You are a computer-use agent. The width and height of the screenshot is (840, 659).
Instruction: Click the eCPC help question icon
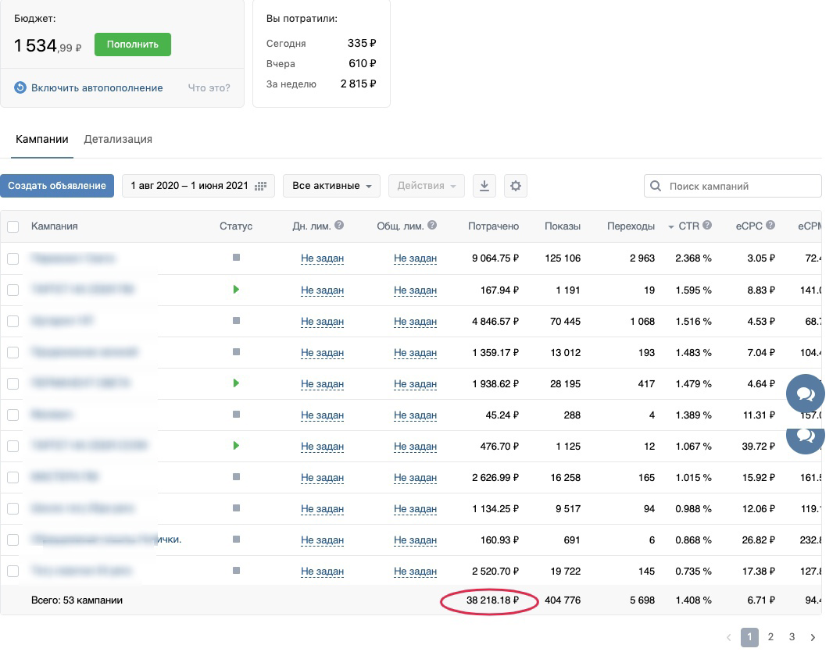point(770,226)
